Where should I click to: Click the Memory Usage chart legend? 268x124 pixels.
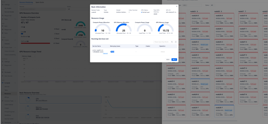tap(26, 56)
